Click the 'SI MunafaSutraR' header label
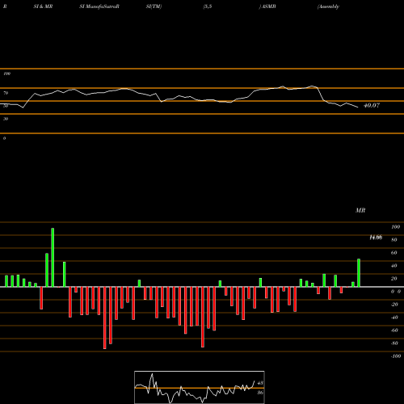 99,6
